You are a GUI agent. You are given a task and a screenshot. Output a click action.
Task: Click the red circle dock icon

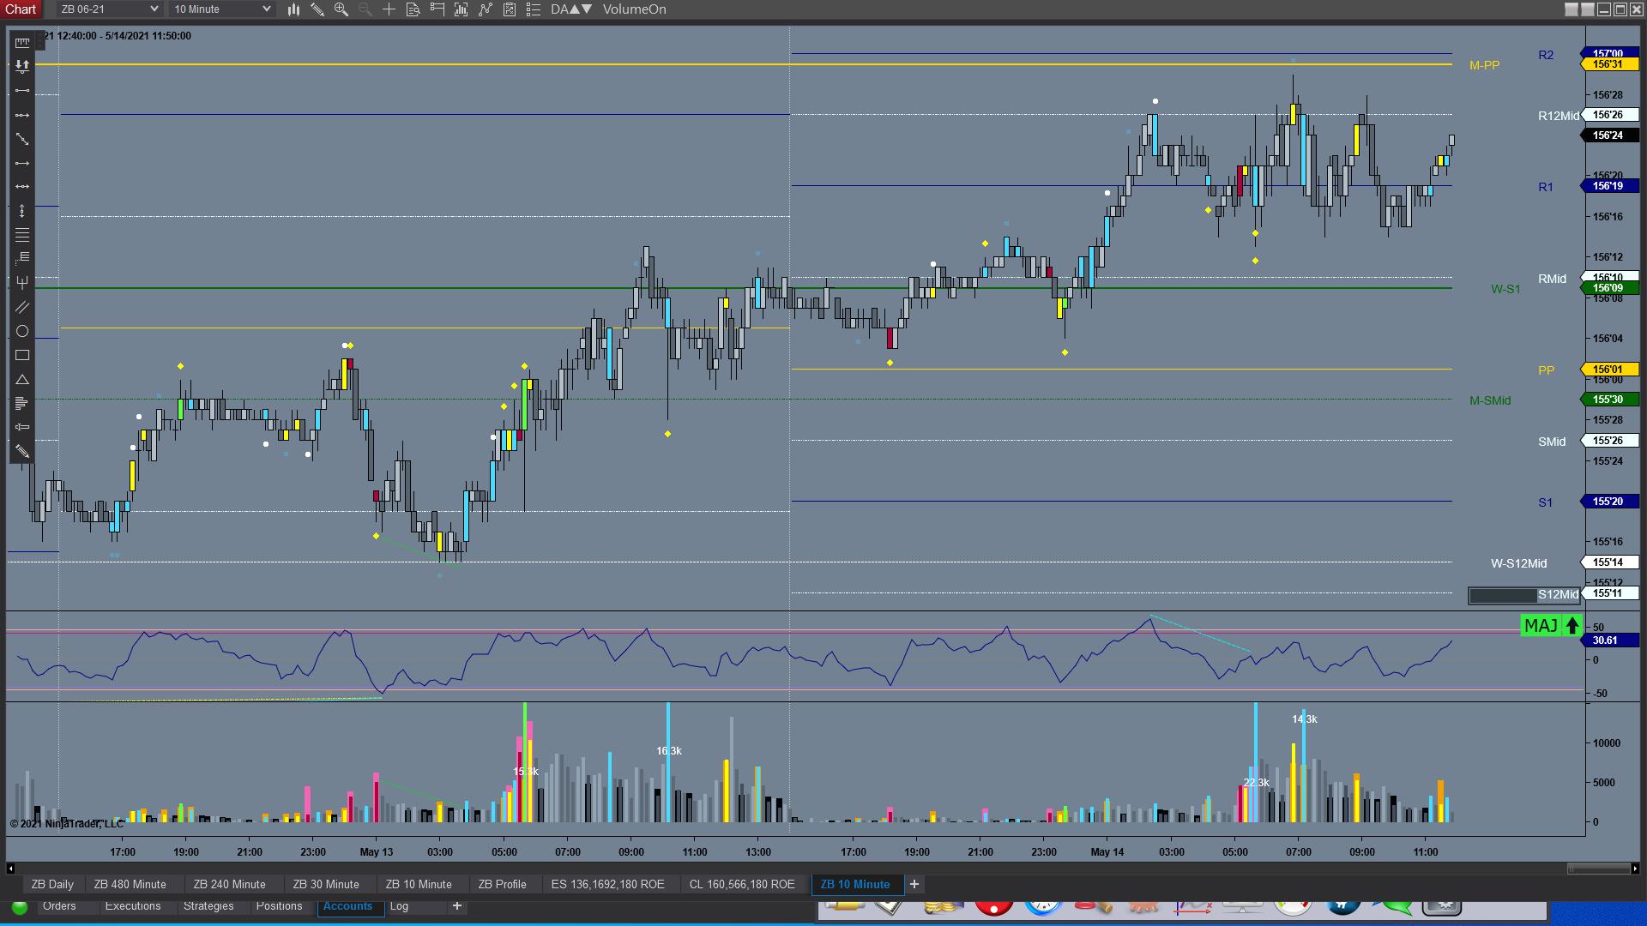pyautogui.click(x=993, y=907)
